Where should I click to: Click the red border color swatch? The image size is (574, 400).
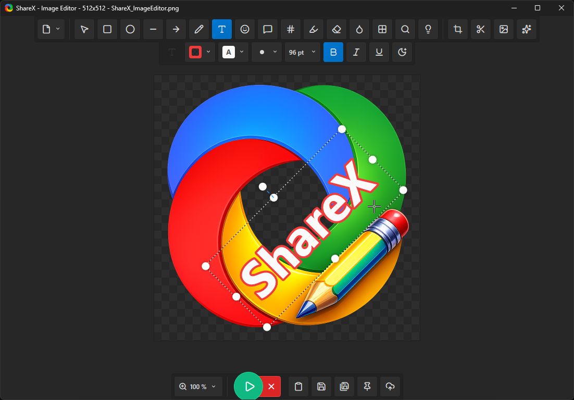195,52
